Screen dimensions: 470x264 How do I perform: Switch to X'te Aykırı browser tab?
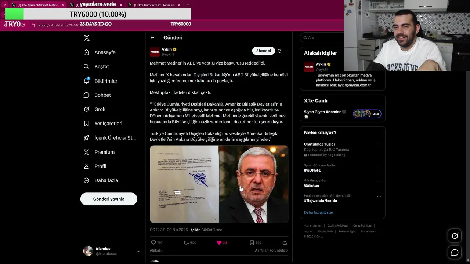(37, 5)
